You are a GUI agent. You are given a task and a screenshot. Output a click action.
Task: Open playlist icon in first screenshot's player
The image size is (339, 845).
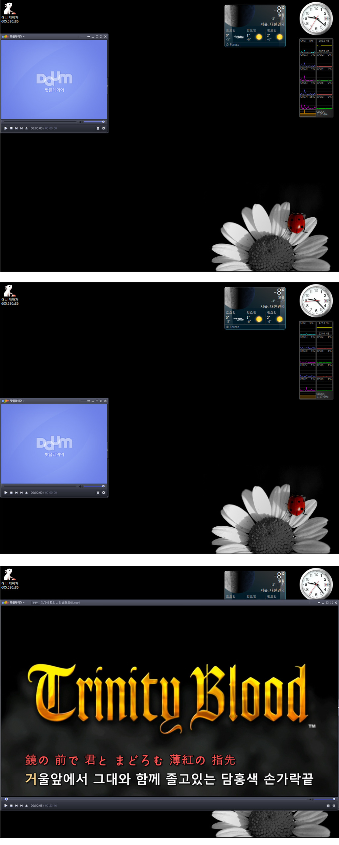click(98, 128)
